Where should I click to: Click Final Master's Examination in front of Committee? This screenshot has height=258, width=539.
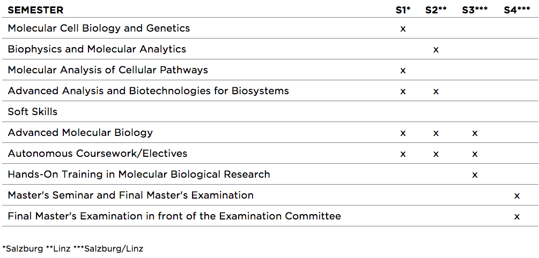(174, 216)
